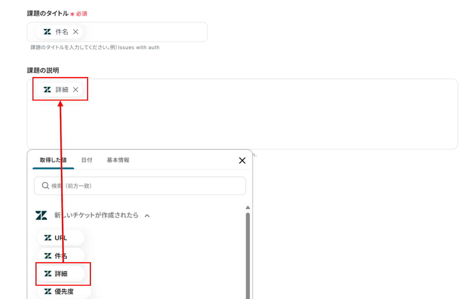Viewport: 474px width, 299px height.
Task: Close the value picker popup with X
Action: point(242,160)
